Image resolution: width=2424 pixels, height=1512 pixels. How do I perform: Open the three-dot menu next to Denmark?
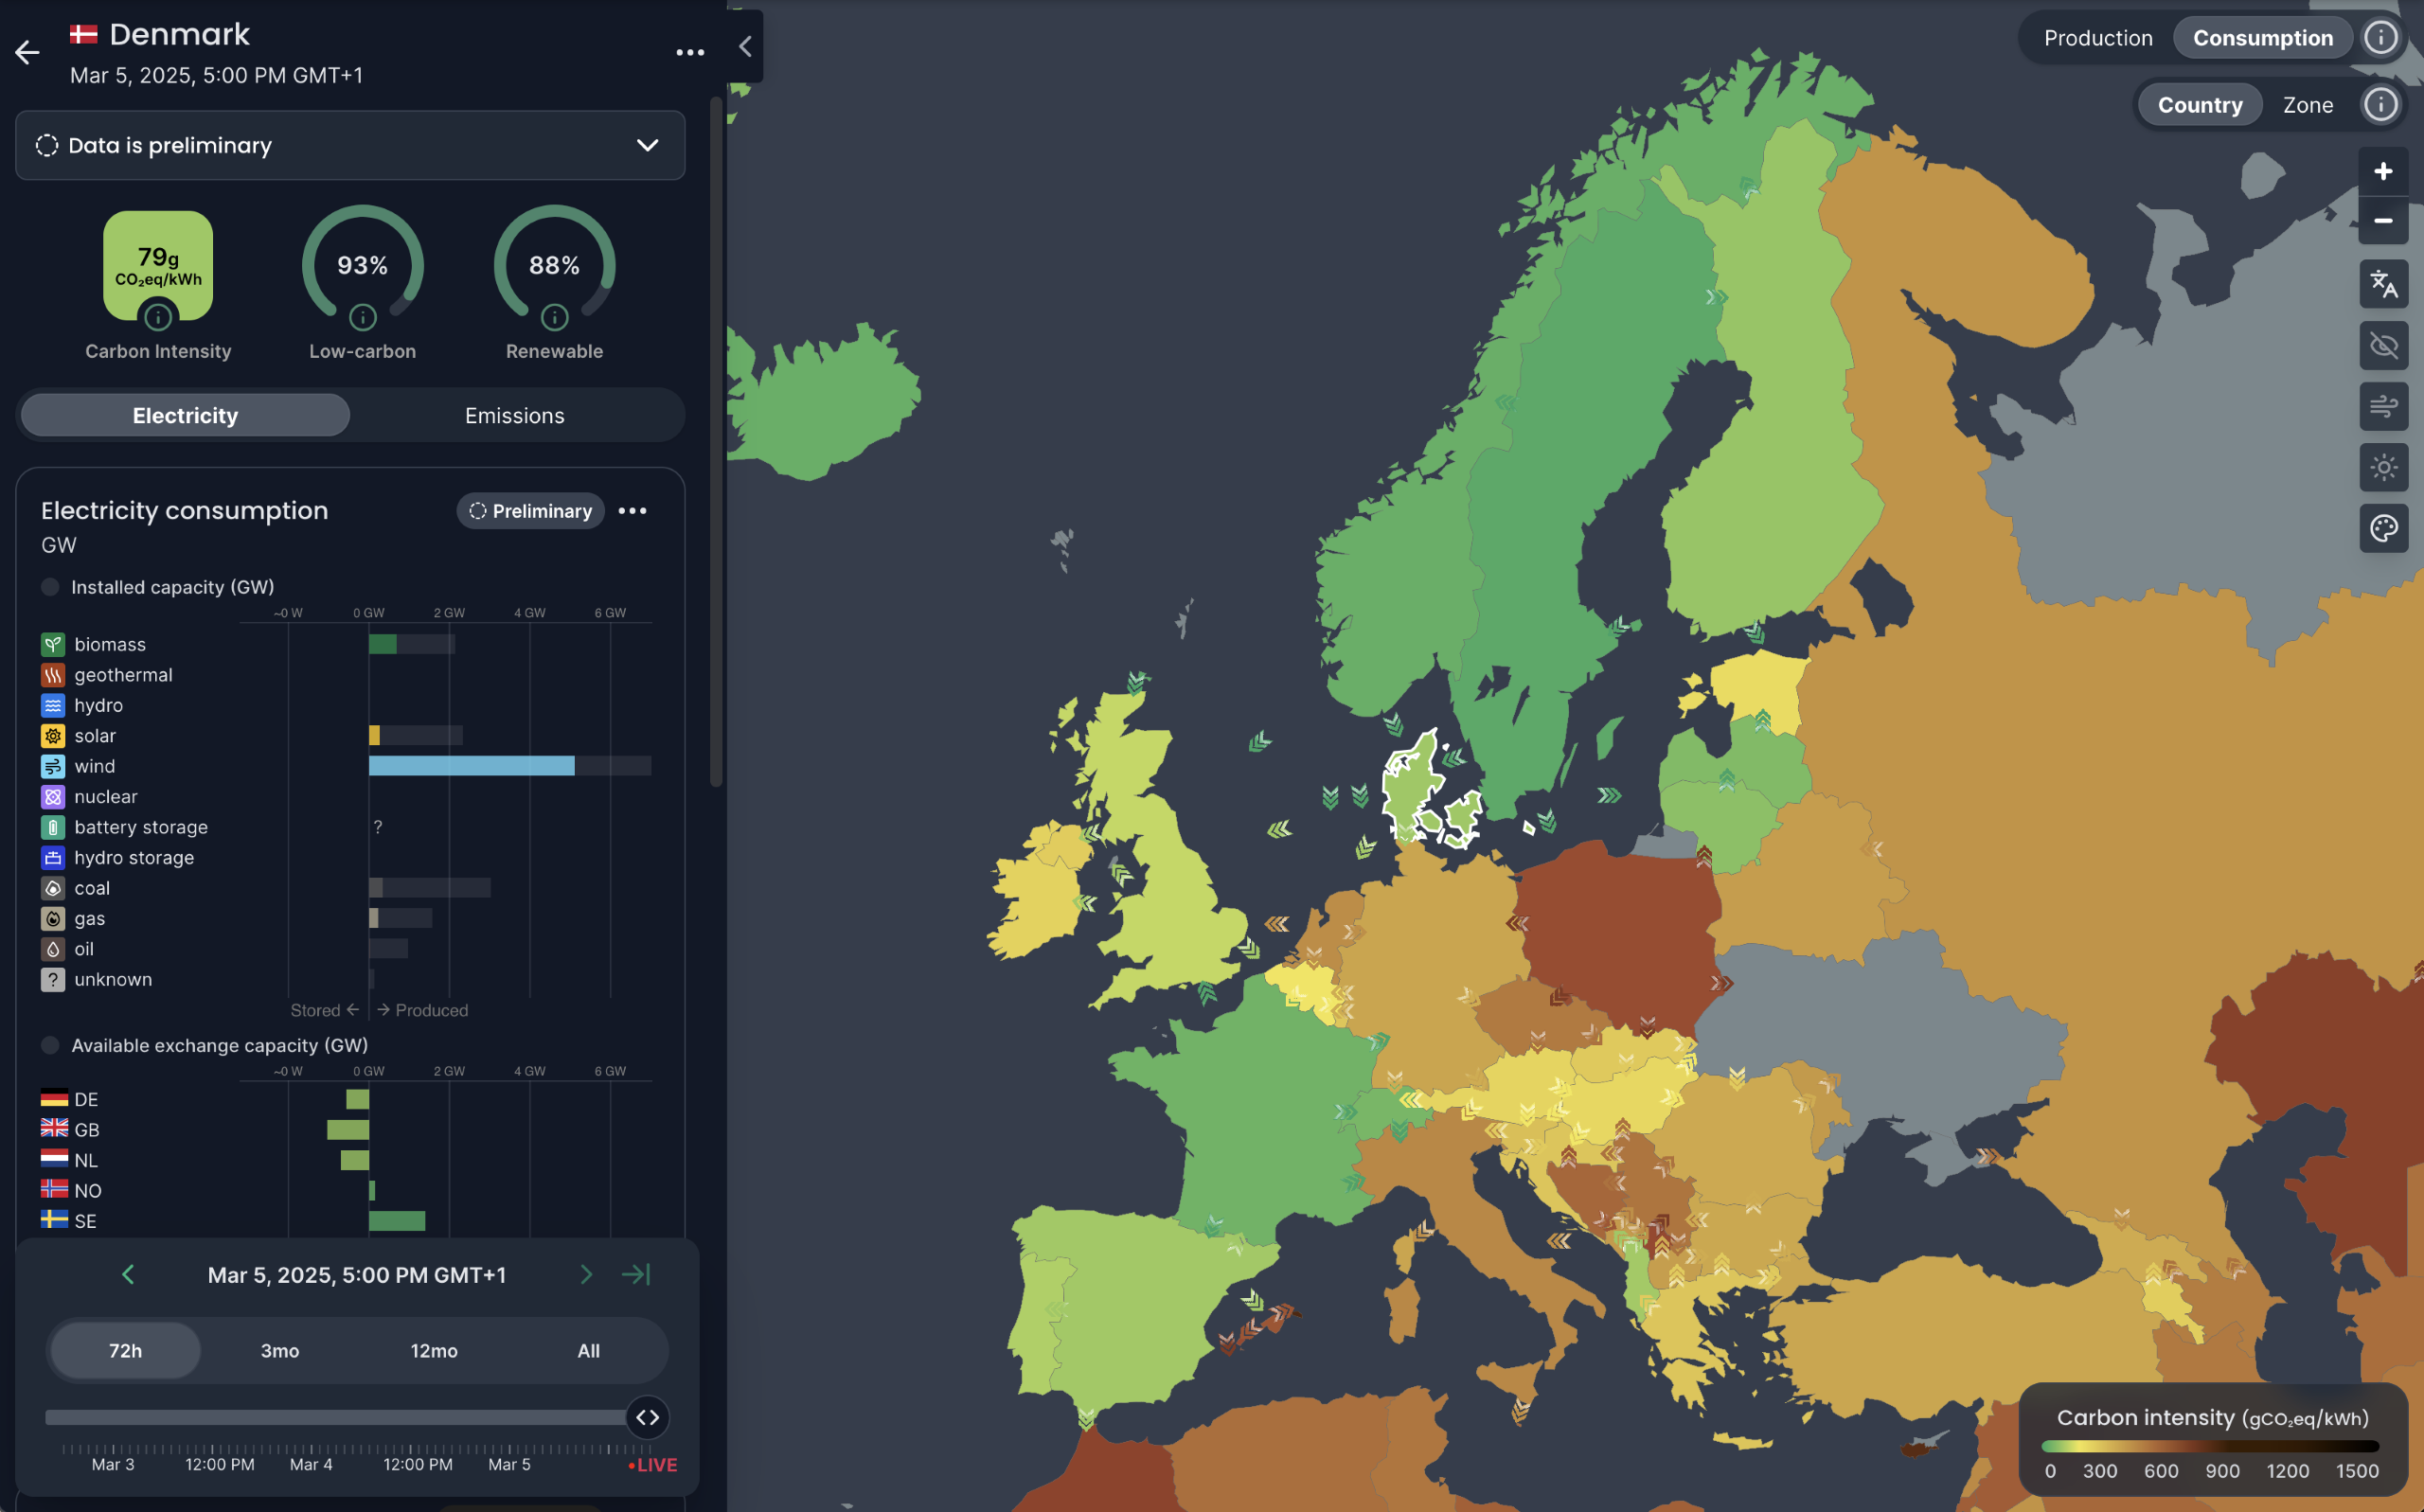tap(690, 51)
